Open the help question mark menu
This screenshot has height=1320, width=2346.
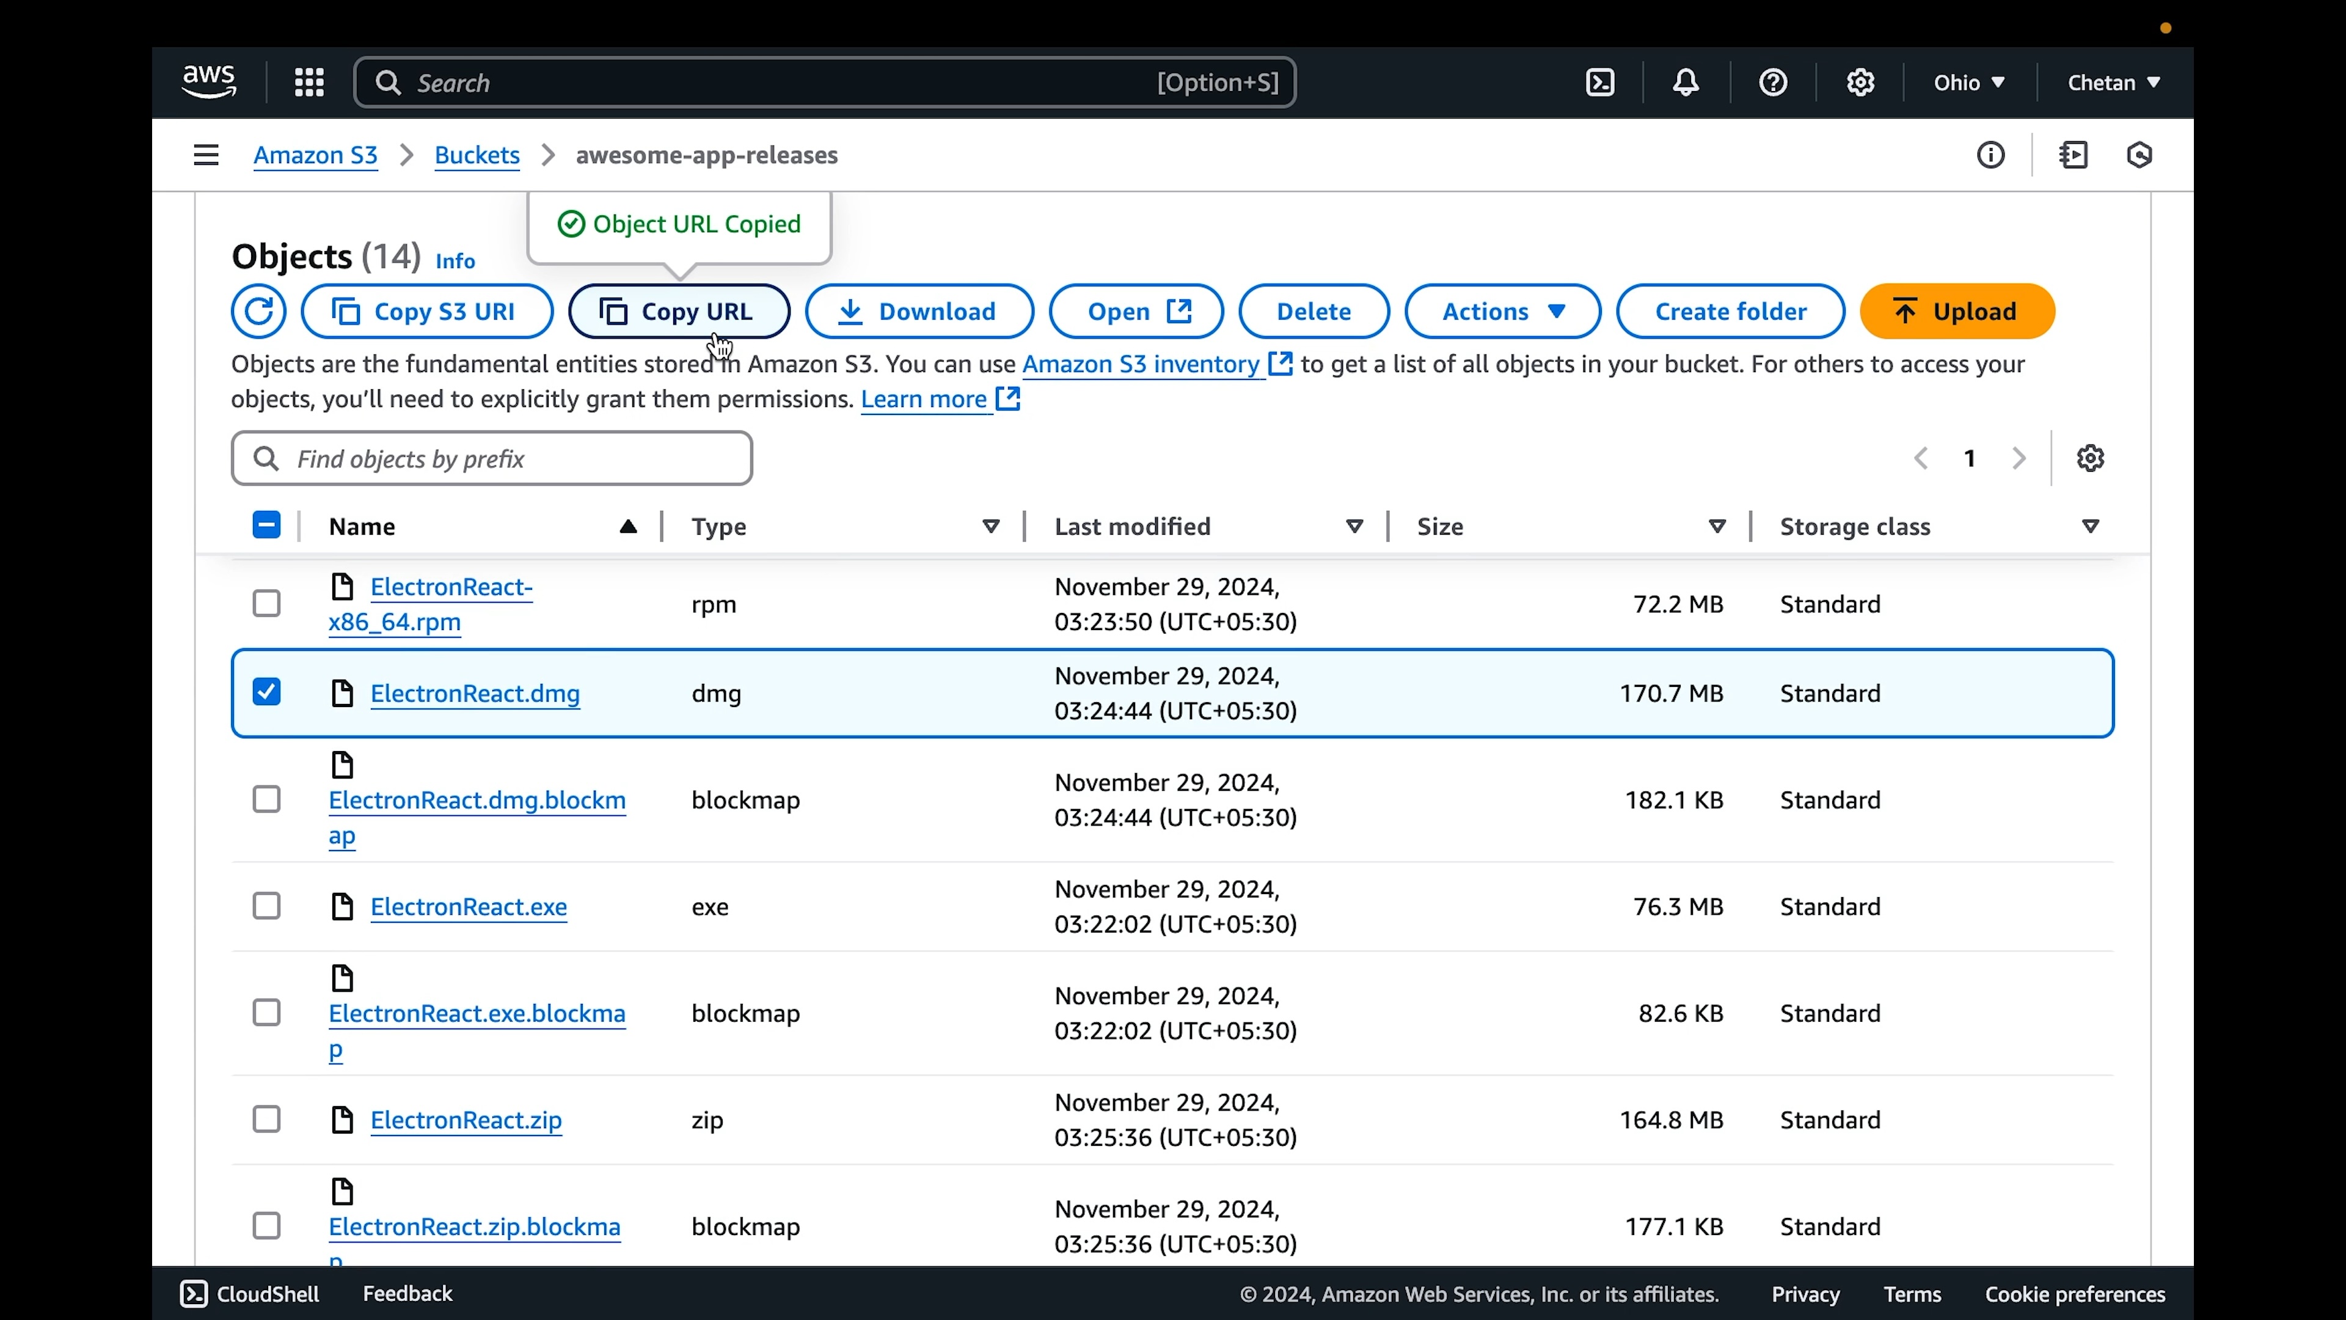click(1772, 83)
